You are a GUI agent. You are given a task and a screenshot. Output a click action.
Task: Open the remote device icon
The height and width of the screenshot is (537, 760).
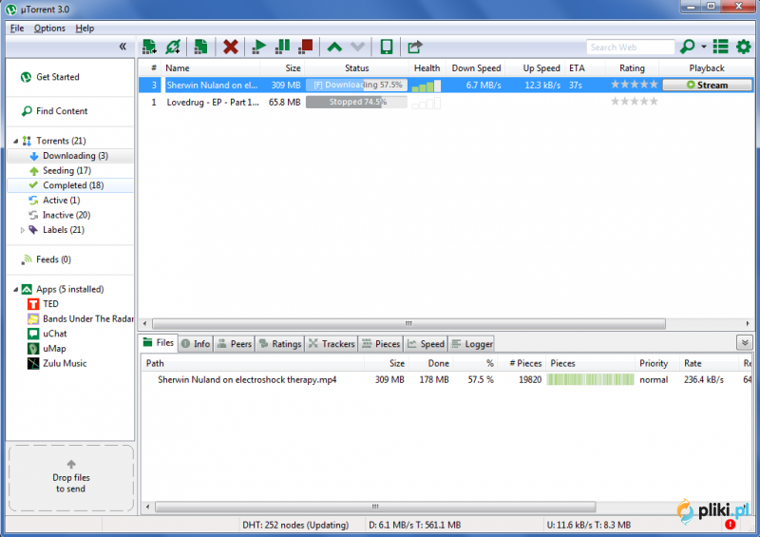(x=387, y=48)
